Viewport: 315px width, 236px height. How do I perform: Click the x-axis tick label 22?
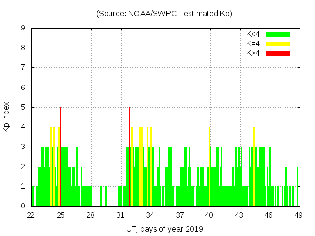click(x=31, y=215)
